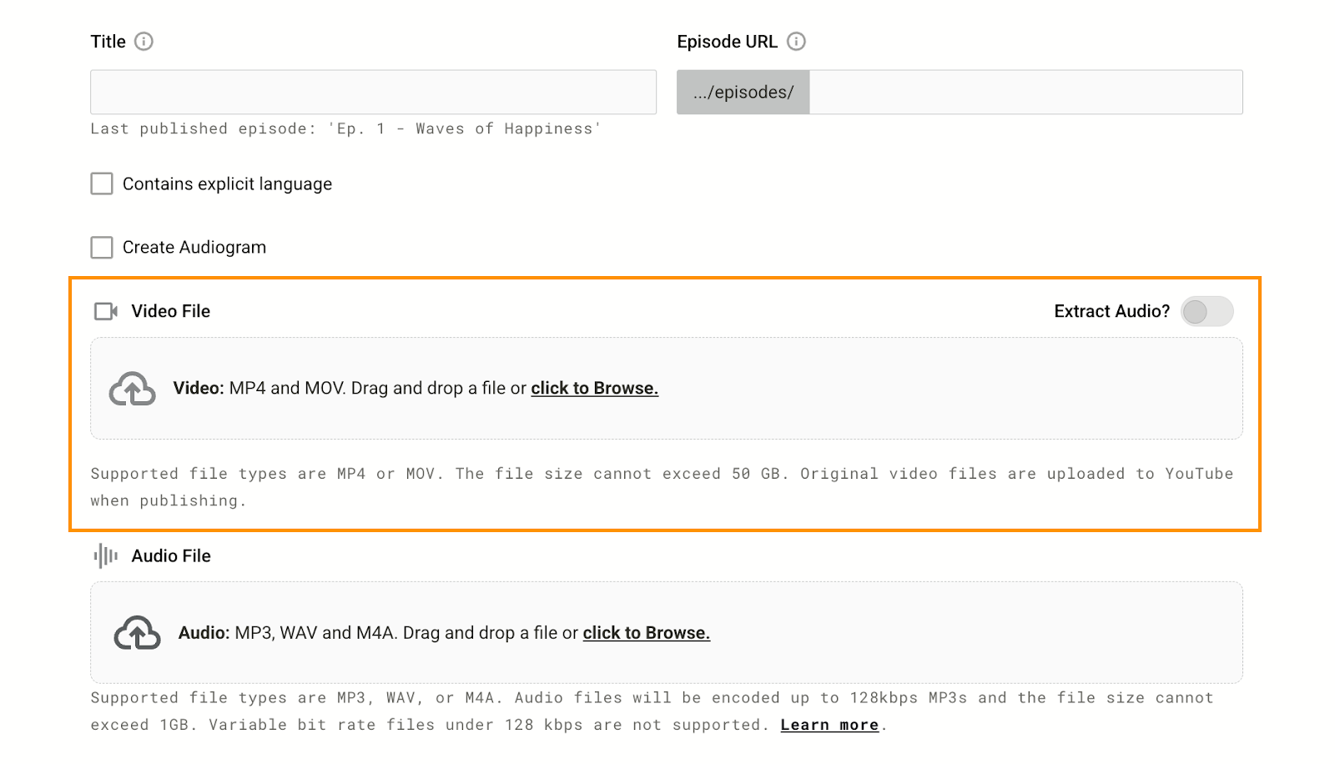The height and width of the screenshot is (764, 1335).
Task: Follow the Learn more link
Action: coord(829,725)
